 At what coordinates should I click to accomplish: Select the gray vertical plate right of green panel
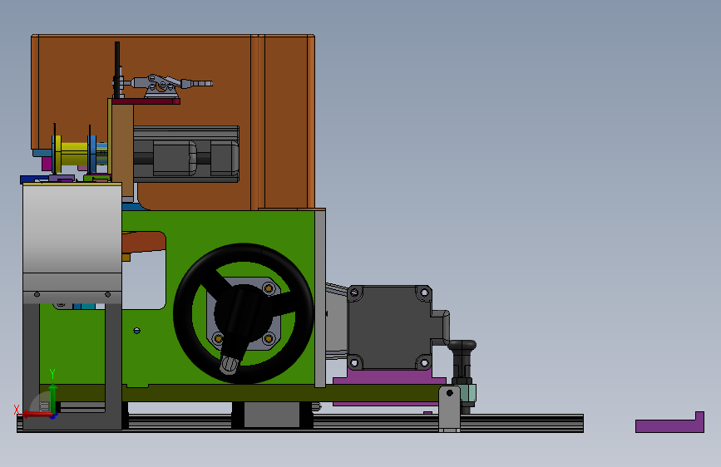point(320,297)
